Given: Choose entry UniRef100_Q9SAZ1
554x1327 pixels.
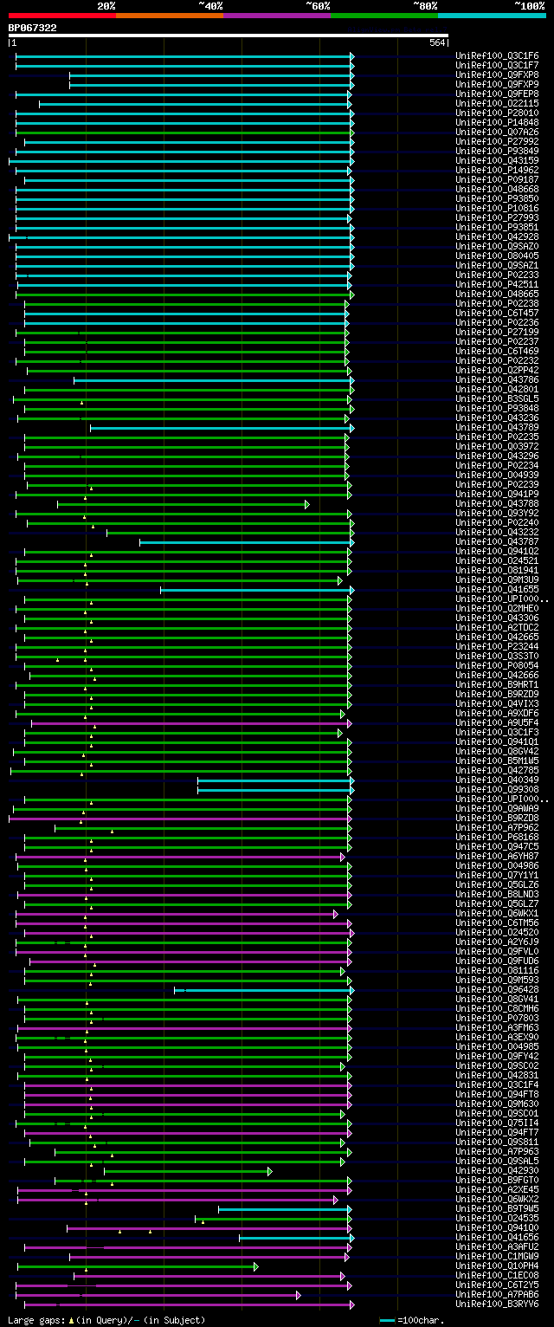Looking at the screenshot, I should [497, 266].
